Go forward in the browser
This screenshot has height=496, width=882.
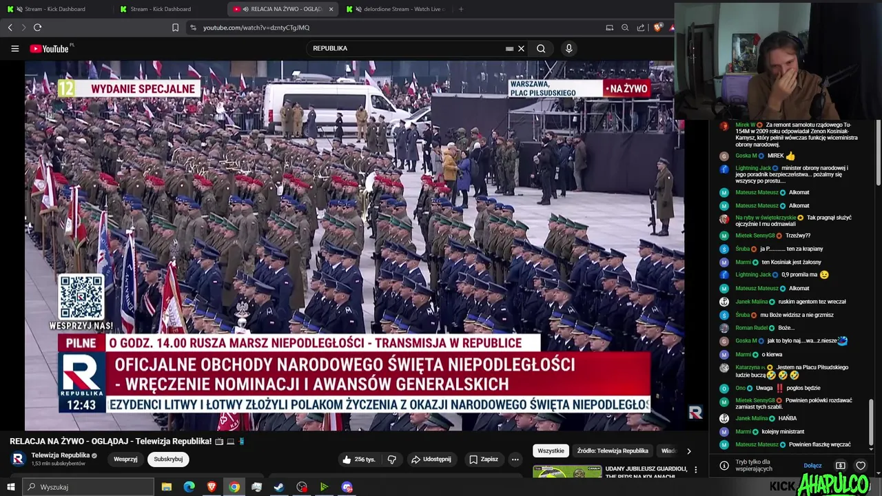point(23,28)
